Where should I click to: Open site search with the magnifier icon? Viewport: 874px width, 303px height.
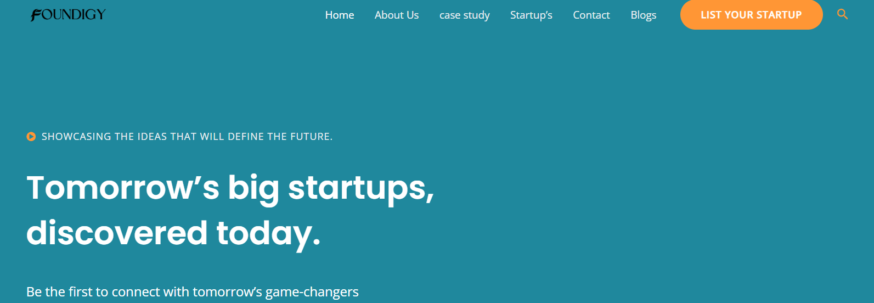pos(842,15)
